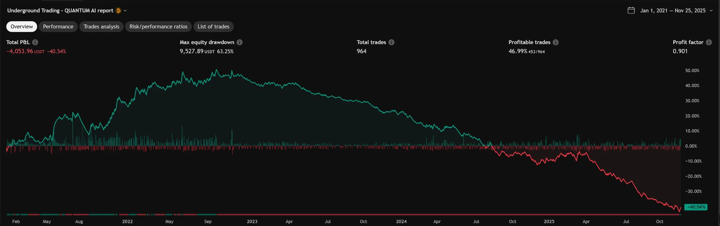Expand the chevron next to the report title
The height and width of the screenshot is (226, 720).
pyautogui.click(x=125, y=10)
